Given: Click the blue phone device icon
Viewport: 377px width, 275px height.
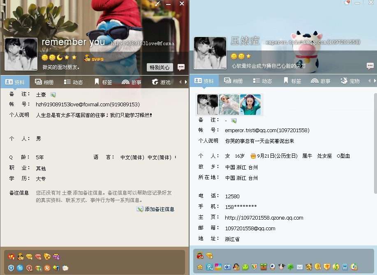Looking at the screenshot, I should [345, 267].
